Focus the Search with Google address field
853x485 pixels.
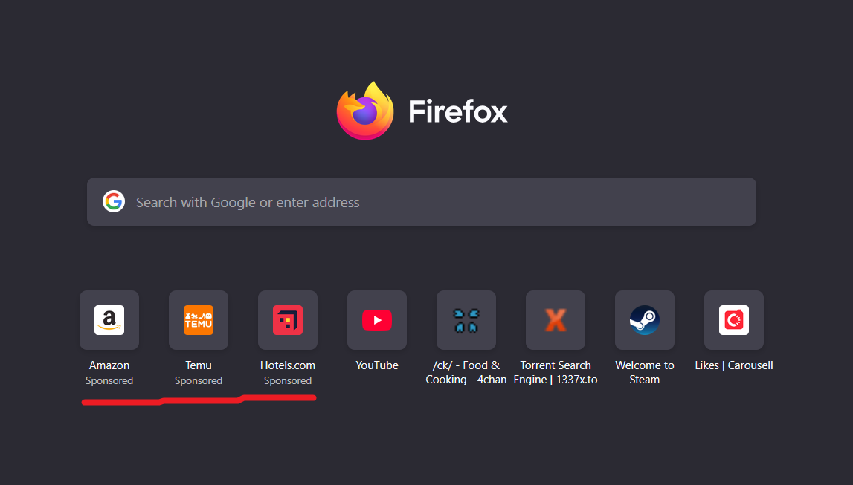coord(422,201)
